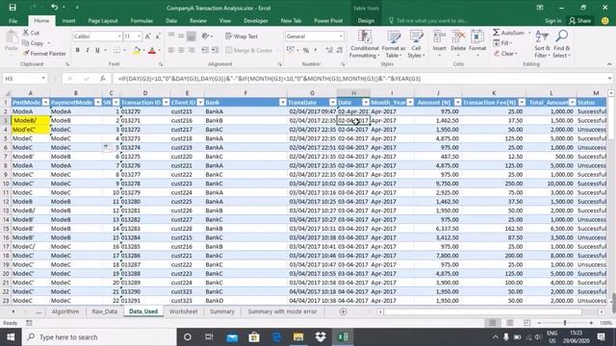Viewport: 616px width, 346px height.
Task: Open the Raw_Data sheet tab
Action: pyautogui.click(x=105, y=311)
